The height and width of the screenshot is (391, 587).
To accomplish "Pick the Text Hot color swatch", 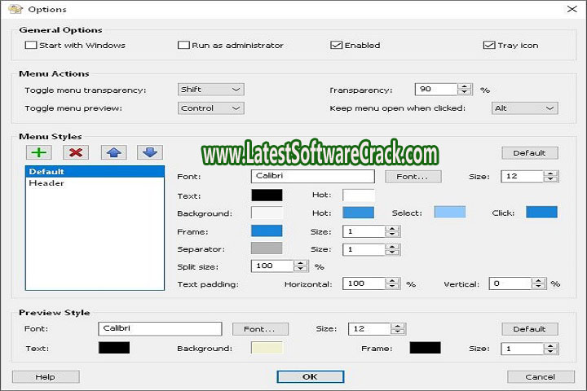I will tap(358, 195).
